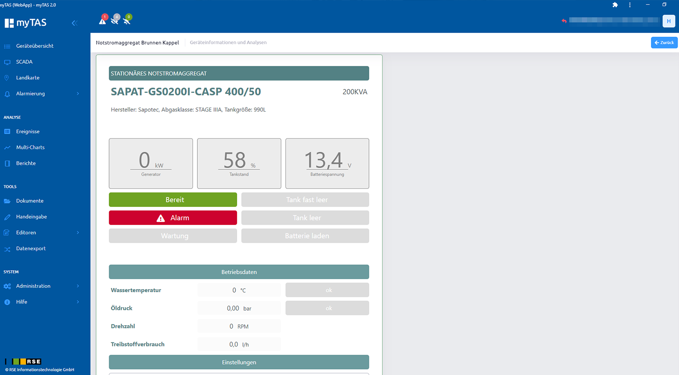679x375 pixels.
Task: Click the user avatar H icon
Action: [x=669, y=21]
